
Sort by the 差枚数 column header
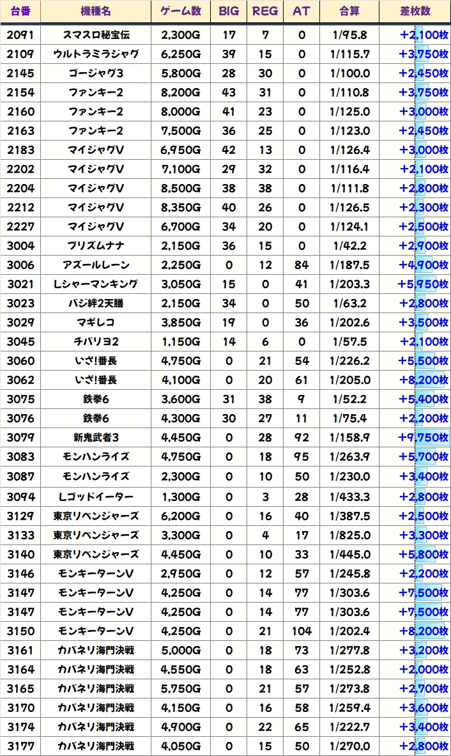click(x=415, y=12)
